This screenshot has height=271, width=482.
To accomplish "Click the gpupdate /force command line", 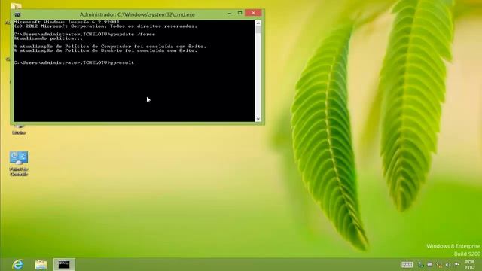I will 84,35.
